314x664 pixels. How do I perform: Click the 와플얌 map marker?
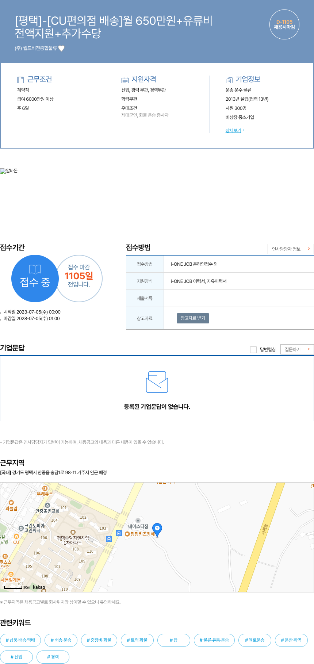pos(11,503)
